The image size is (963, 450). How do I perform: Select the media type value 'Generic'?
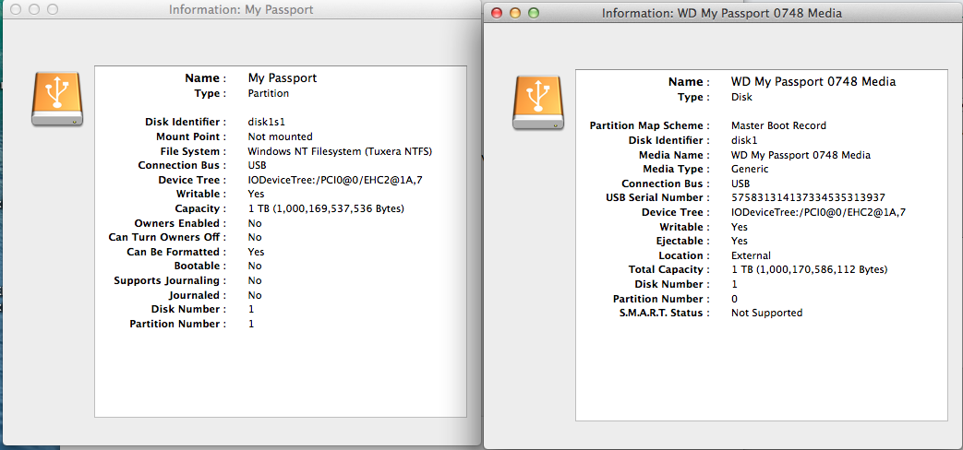[x=750, y=169]
